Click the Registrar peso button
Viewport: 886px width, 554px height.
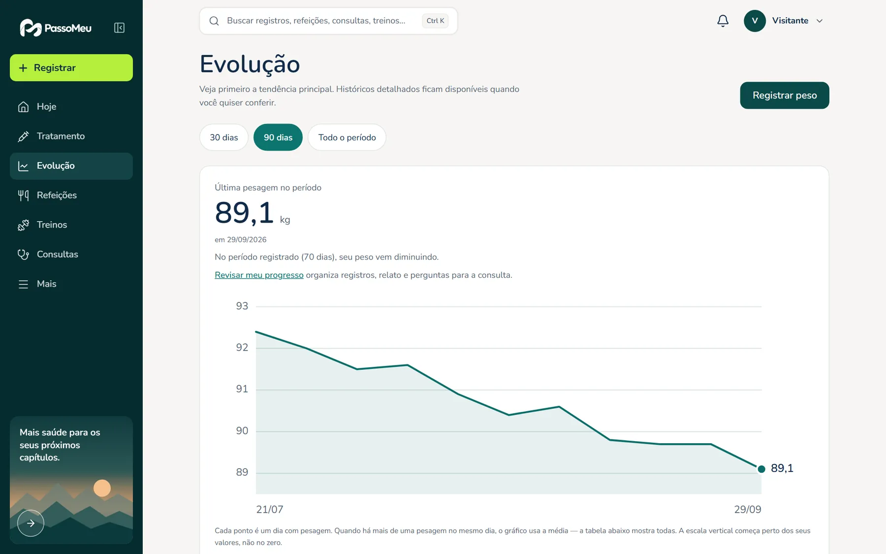click(785, 96)
